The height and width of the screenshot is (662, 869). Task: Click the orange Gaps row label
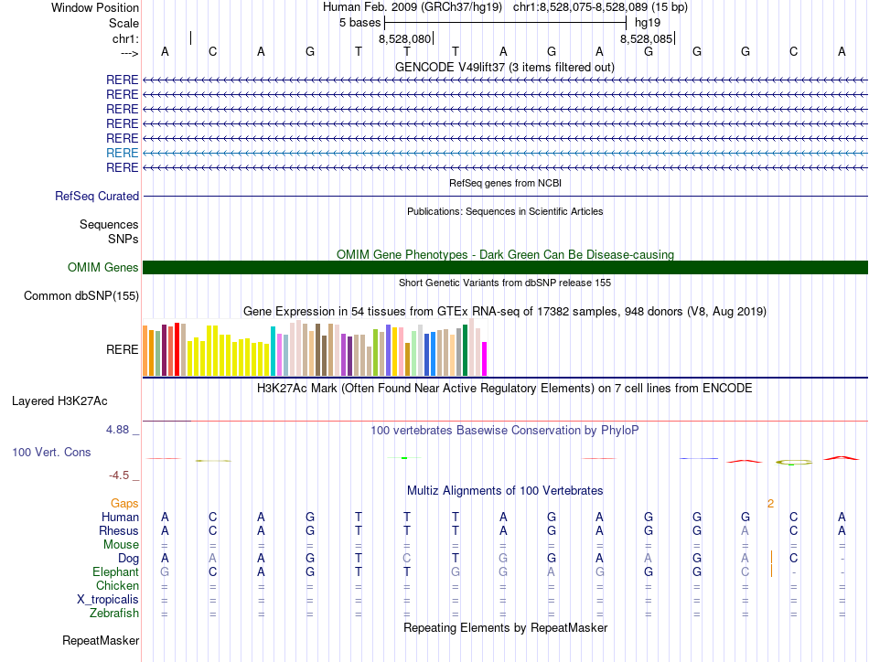(124, 503)
